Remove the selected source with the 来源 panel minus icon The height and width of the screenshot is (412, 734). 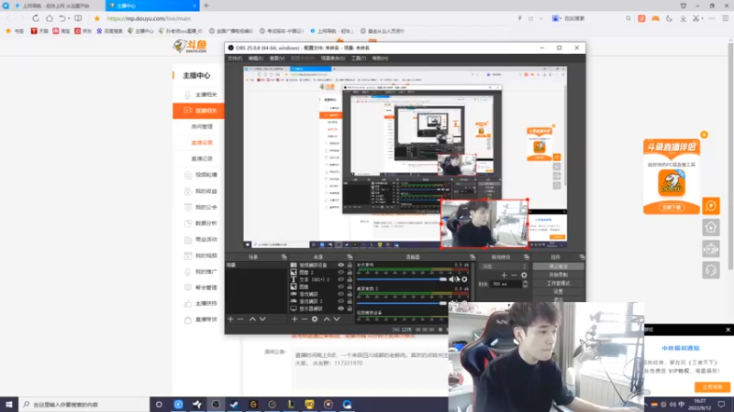[305, 319]
